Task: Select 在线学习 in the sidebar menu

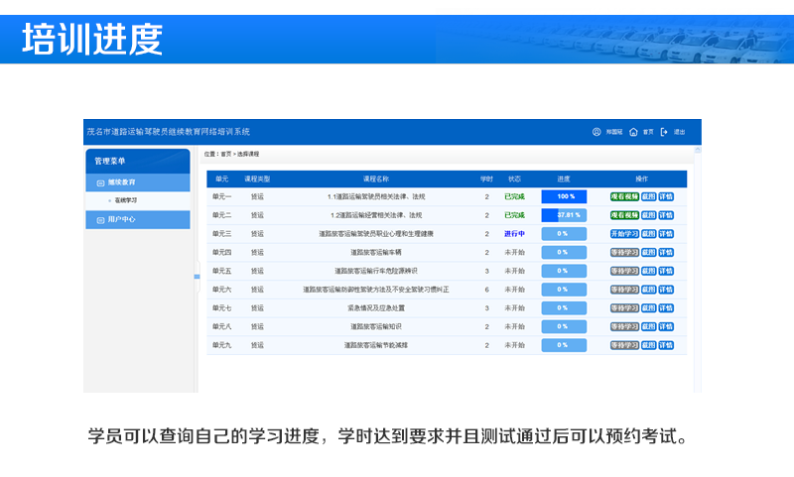Action: pyautogui.click(x=126, y=200)
